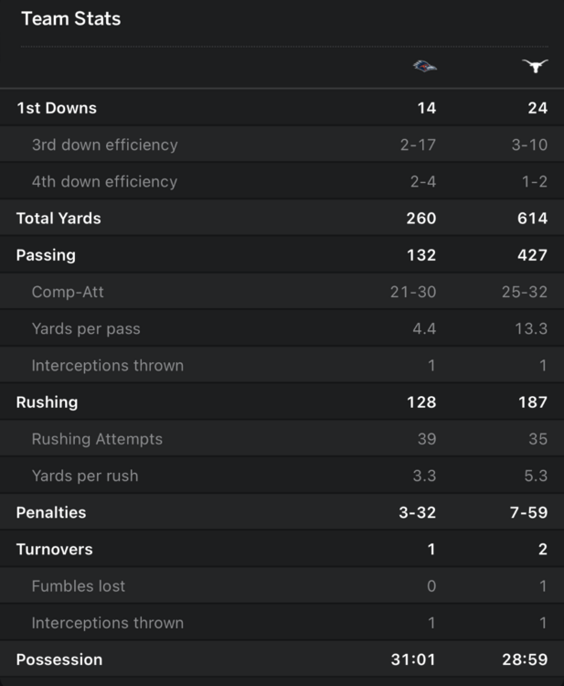
Task: Click the Penalties row label
Action: coord(51,512)
